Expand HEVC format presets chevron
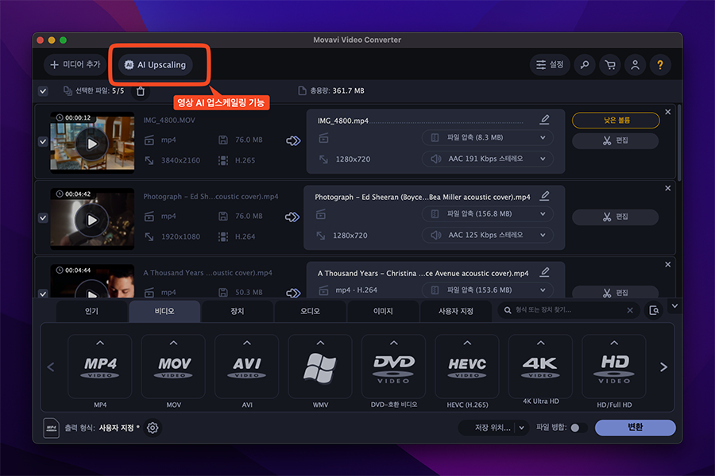Viewport: 715px width, 476px height. pyautogui.click(x=467, y=343)
